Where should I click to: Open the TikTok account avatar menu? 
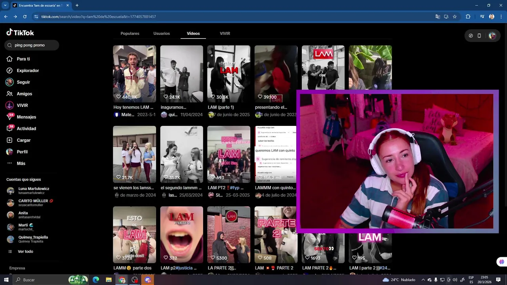tap(492, 36)
